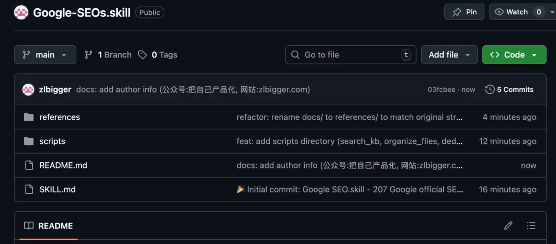Open the references folder
The width and height of the screenshot is (556, 244).
point(60,117)
